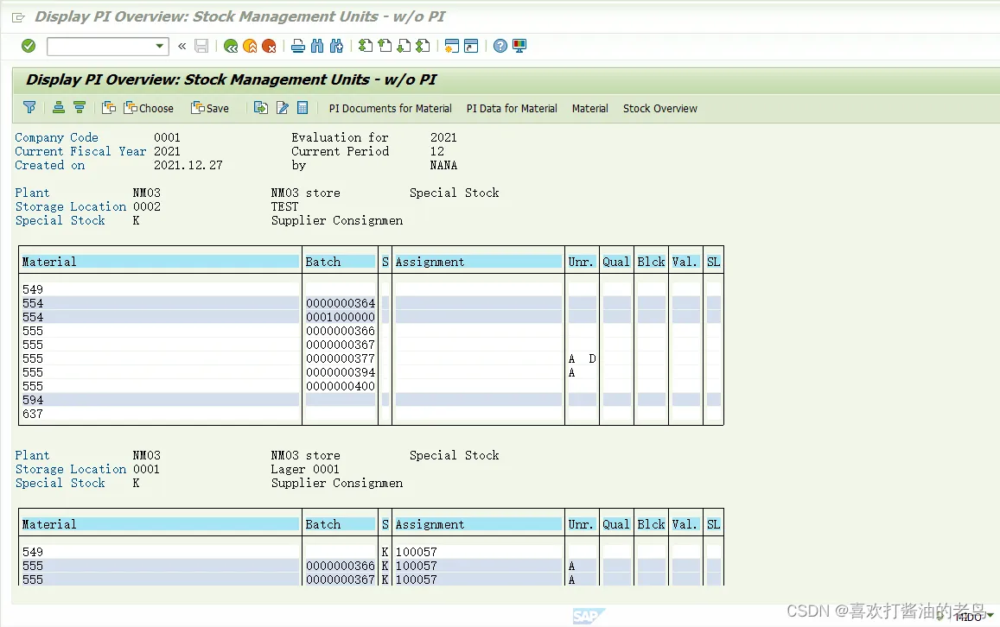Open the window menu icon beside the title
Image resolution: width=1000 pixels, height=627 pixels.
18,17
